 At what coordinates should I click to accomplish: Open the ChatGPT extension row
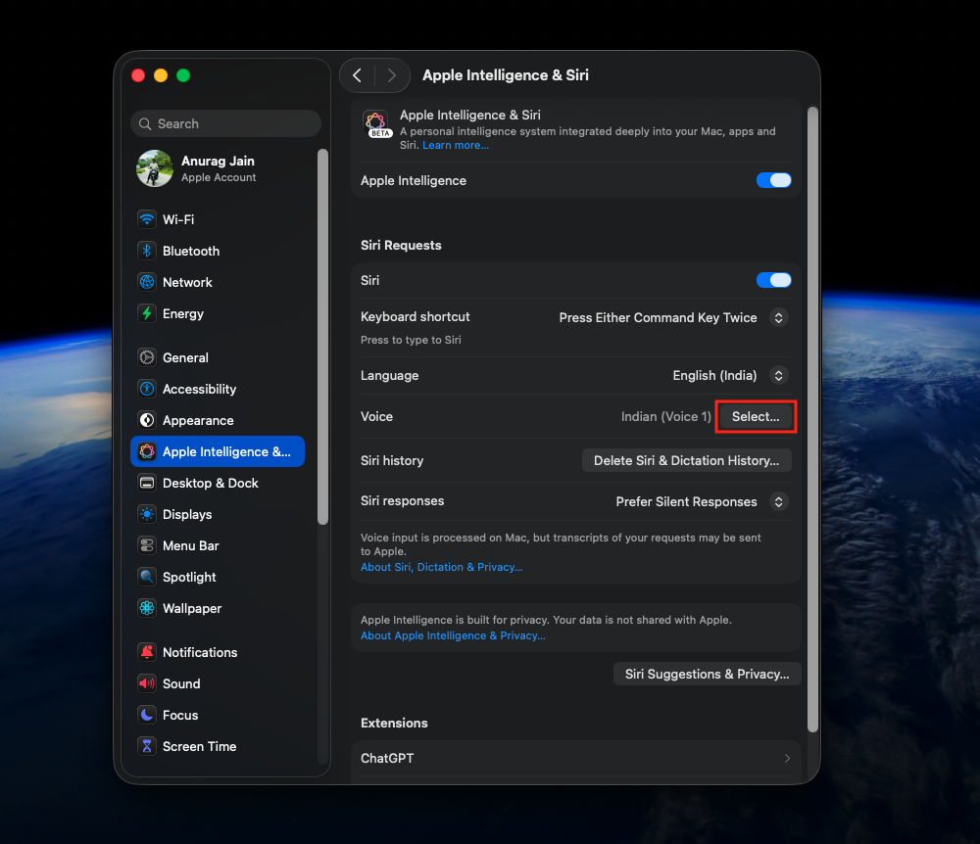click(x=575, y=758)
